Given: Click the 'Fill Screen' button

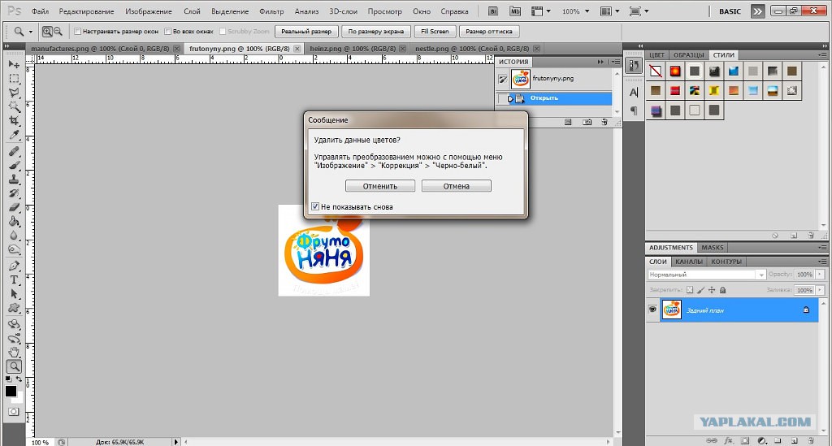Looking at the screenshot, I should pos(435,32).
